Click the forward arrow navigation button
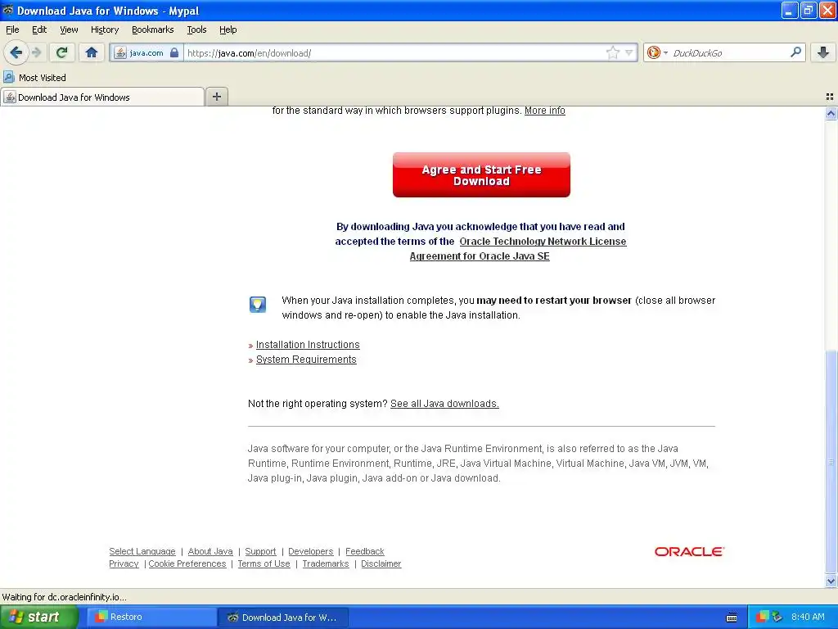Image resolution: width=838 pixels, height=629 pixels. [37, 52]
